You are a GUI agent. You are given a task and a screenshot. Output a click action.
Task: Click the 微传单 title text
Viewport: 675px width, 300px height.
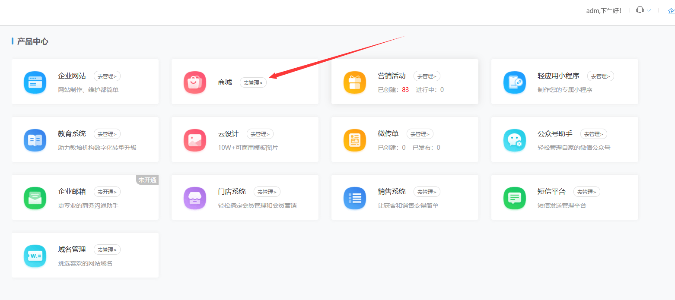click(x=388, y=134)
